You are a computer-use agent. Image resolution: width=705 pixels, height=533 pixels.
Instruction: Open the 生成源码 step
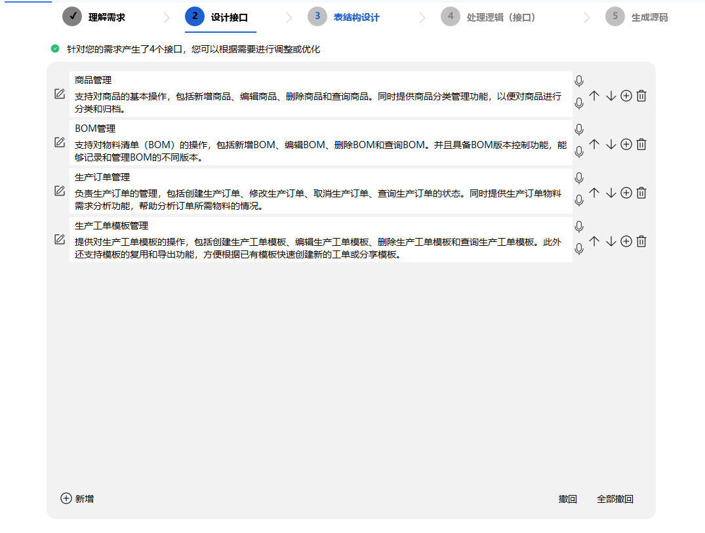[x=637, y=17]
